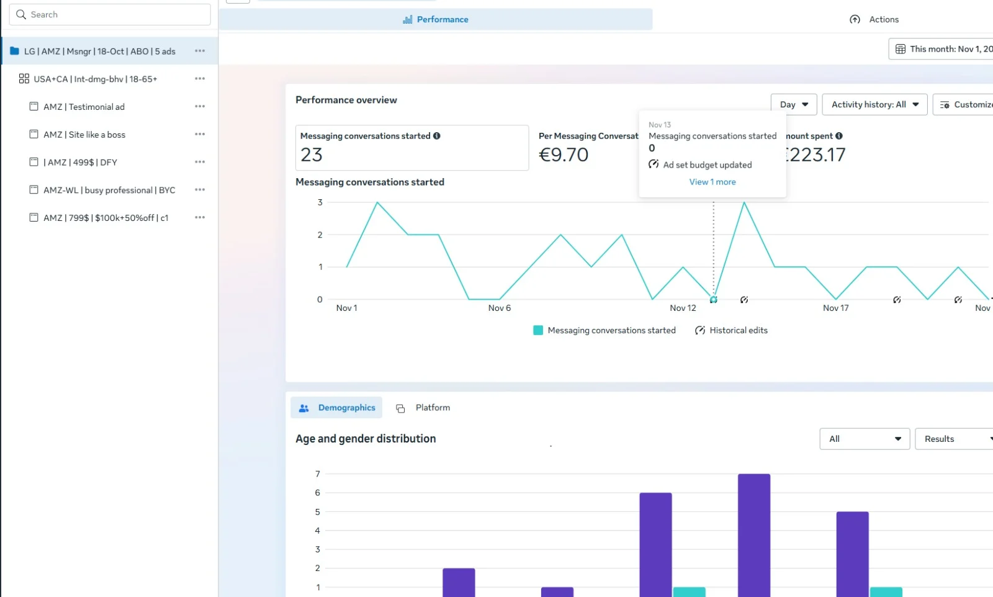Open options for AMZ Testimonial ad

click(x=199, y=107)
